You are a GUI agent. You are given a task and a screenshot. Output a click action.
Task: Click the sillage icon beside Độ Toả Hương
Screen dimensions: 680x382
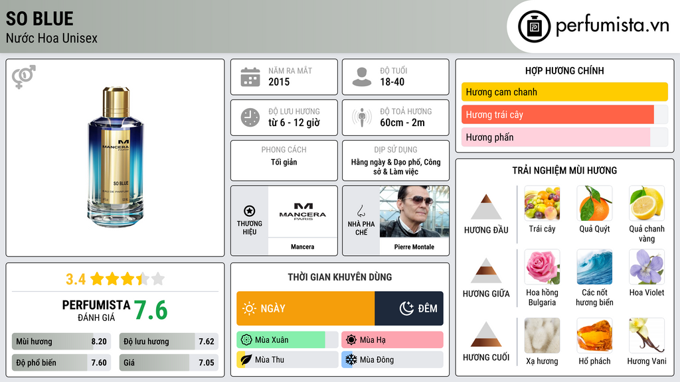pos(362,117)
